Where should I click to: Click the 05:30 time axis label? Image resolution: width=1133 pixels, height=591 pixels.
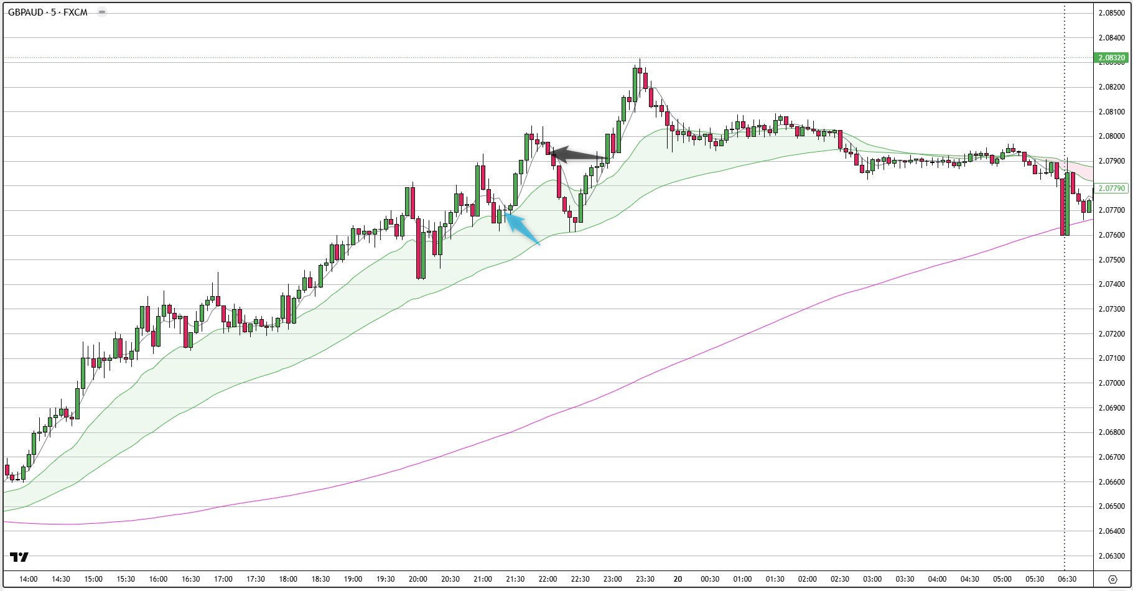[1034, 579]
